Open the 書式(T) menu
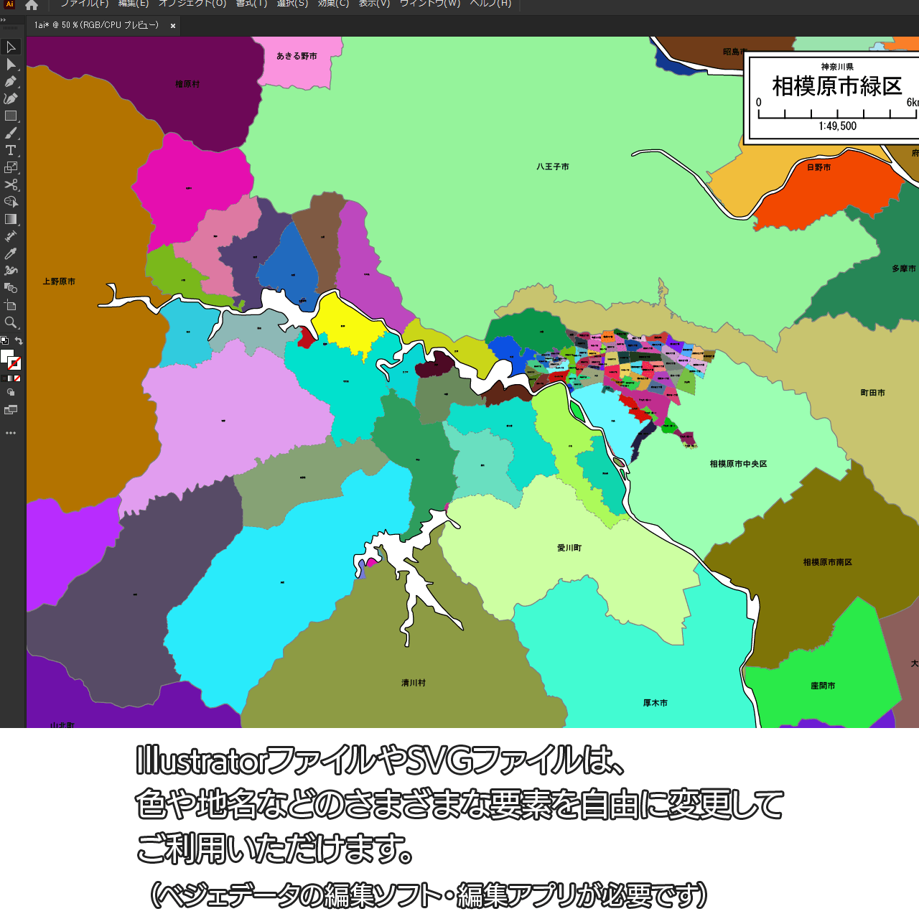This screenshot has width=919, height=919. [x=251, y=4]
